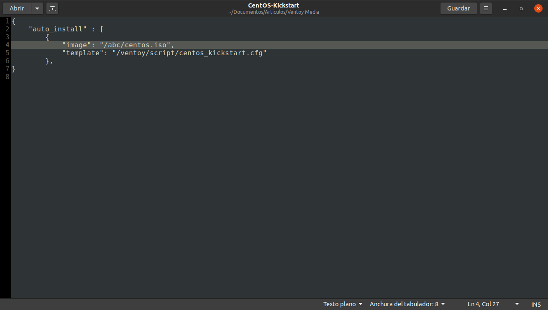Open the Texto plano language dropdown
The width and height of the screenshot is (548, 310).
point(343,304)
